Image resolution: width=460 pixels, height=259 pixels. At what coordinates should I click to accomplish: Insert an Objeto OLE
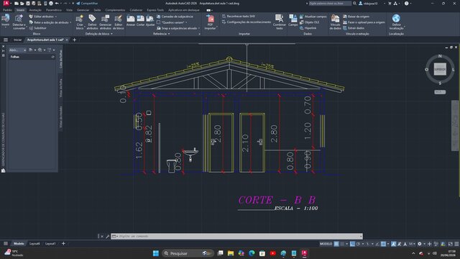[x=309, y=22]
